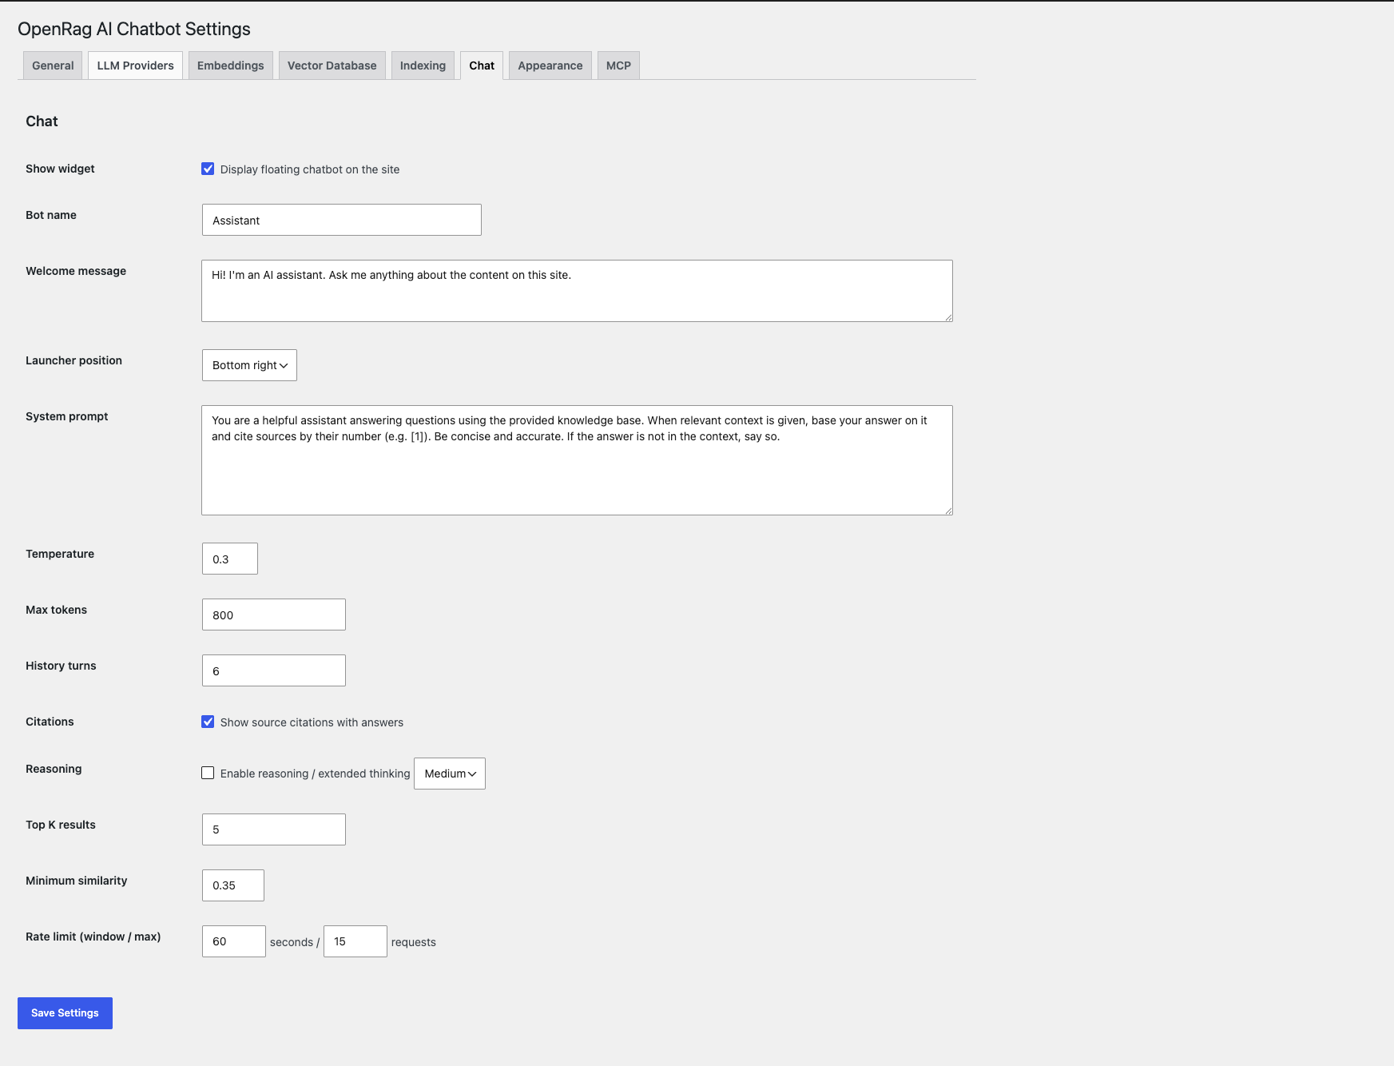
Task: Select the Minimum similarity field
Action: point(233,885)
